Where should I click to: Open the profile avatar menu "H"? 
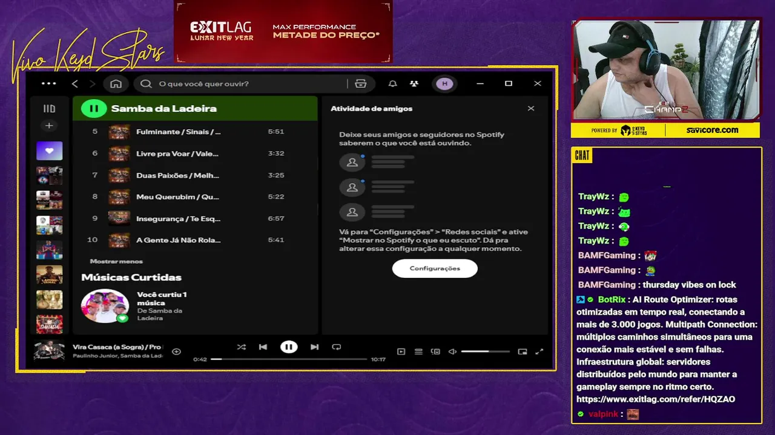click(x=445, y=83)
